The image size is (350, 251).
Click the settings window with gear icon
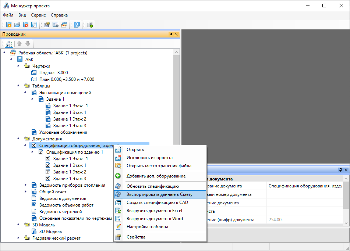55,25
